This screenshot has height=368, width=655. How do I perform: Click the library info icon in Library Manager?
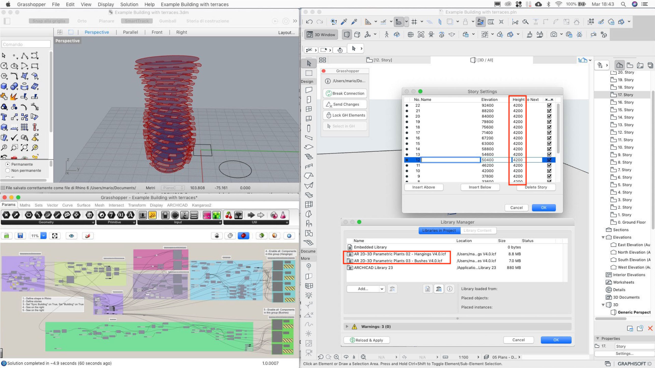[450, 289]
